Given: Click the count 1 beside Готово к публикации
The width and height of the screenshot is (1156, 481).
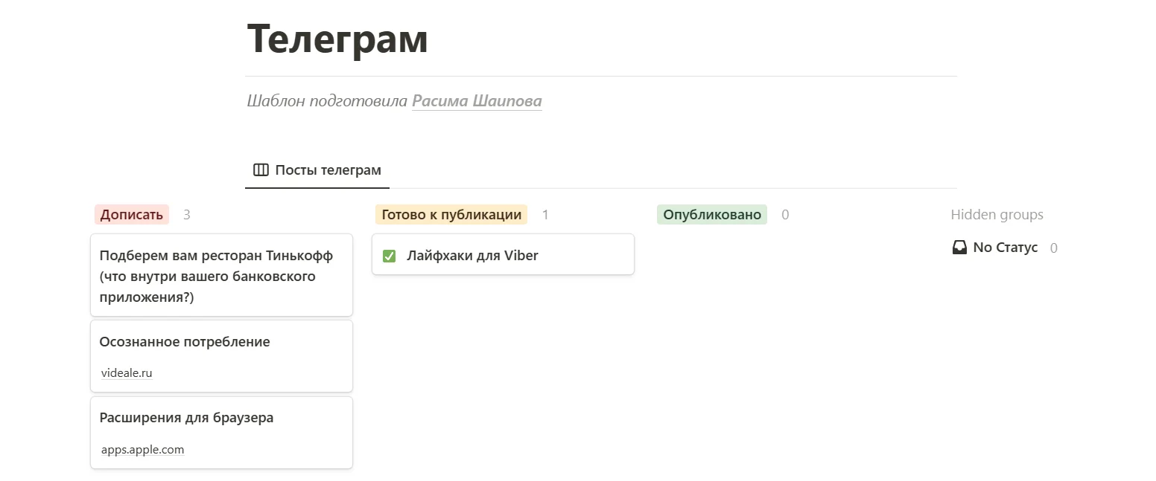Looking at the screenshot, I should [545, 215].
